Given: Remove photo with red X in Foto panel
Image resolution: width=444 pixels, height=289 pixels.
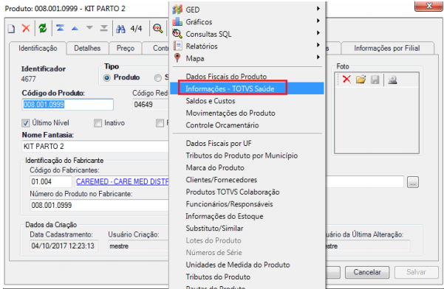Looking at the screenshot, I should (x=346, y=80).
